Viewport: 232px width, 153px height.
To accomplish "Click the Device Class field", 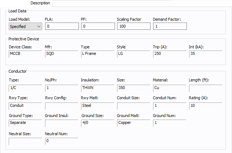I will click(25, 54).
